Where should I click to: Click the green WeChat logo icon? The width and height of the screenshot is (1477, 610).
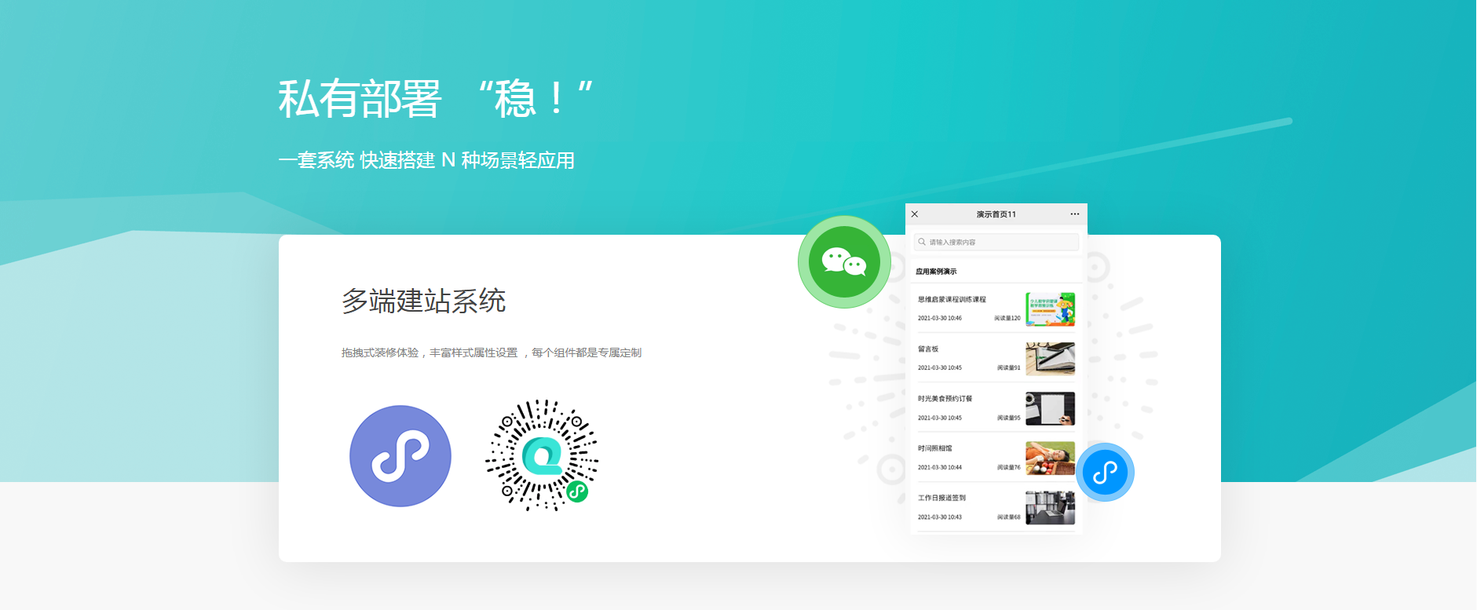844,262
